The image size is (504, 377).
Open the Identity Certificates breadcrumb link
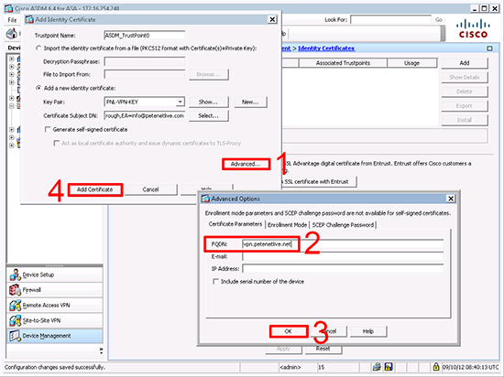pyautogui.click(x=326, y=48)
